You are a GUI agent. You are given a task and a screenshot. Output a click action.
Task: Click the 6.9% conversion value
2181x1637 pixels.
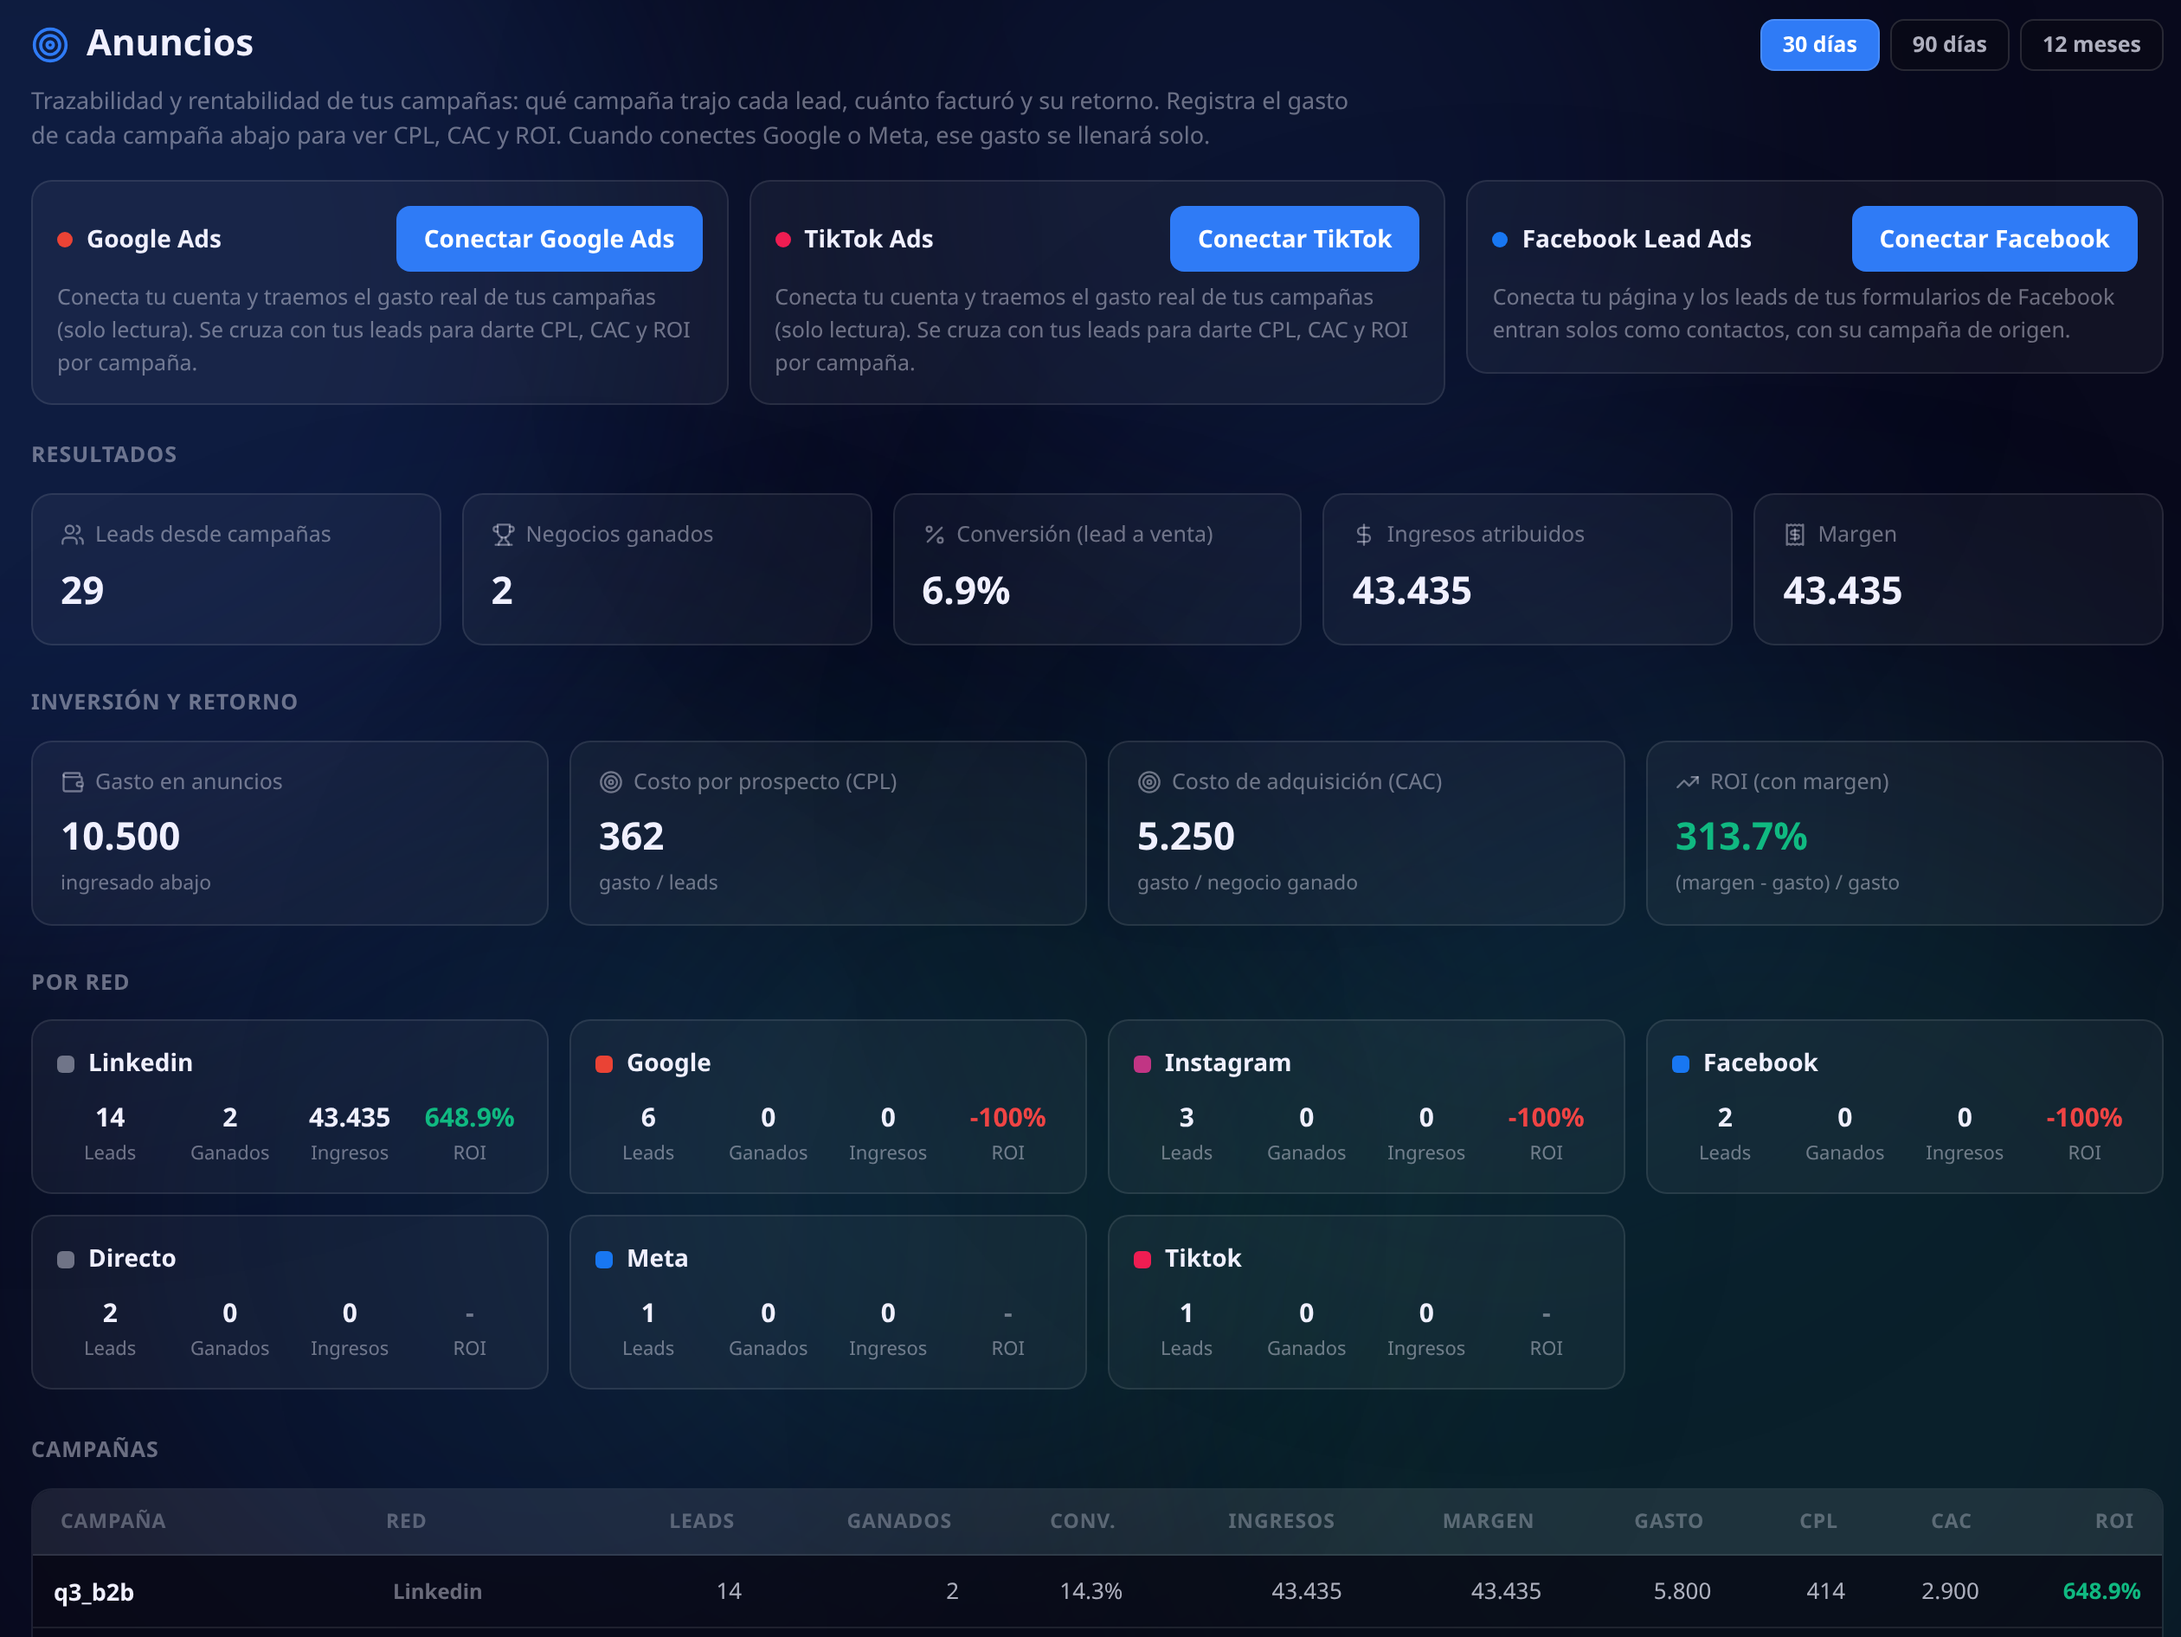tap(965, 591)
